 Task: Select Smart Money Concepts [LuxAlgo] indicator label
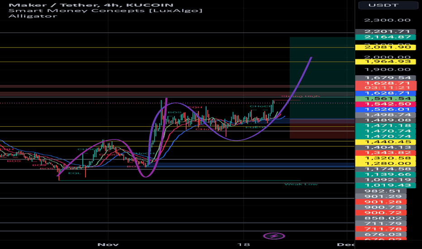(105, 10)
